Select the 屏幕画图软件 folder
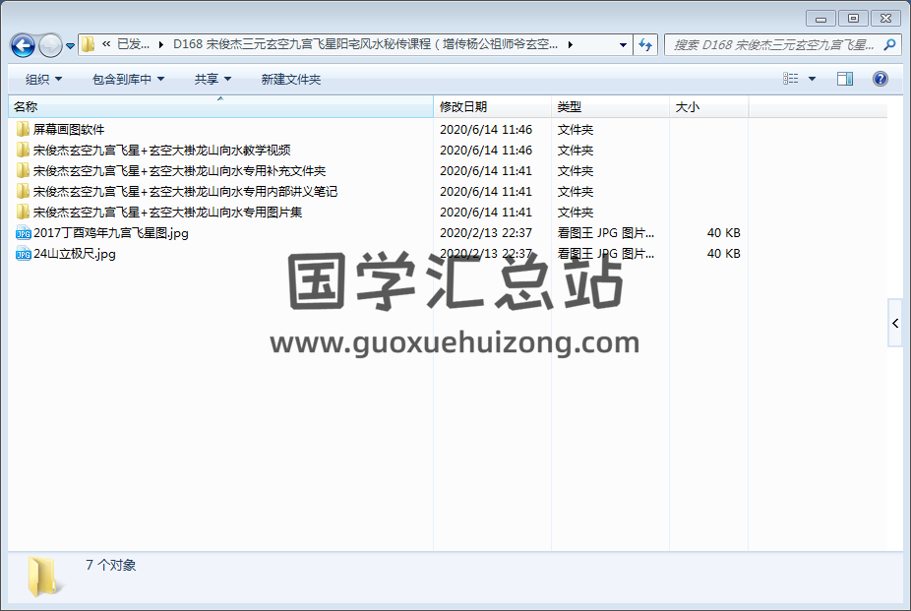Image resolution: width=911 pixels, height=611 pixels. (69, 130)
